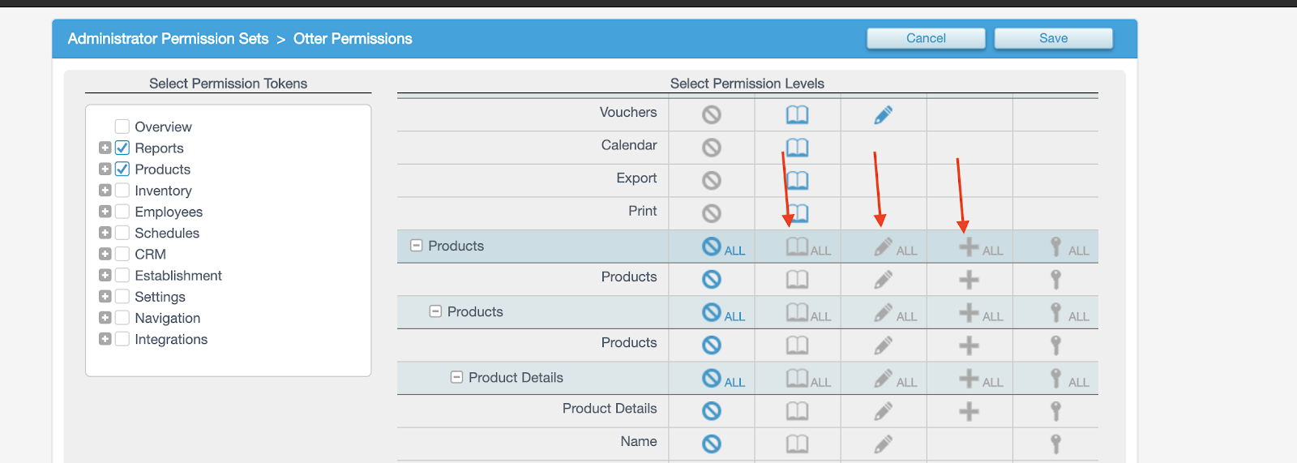This screenshot has width=1297, height=463.
Task: Click the add plus ALL icon in top Products header
Action: click(x=969, y=247)
